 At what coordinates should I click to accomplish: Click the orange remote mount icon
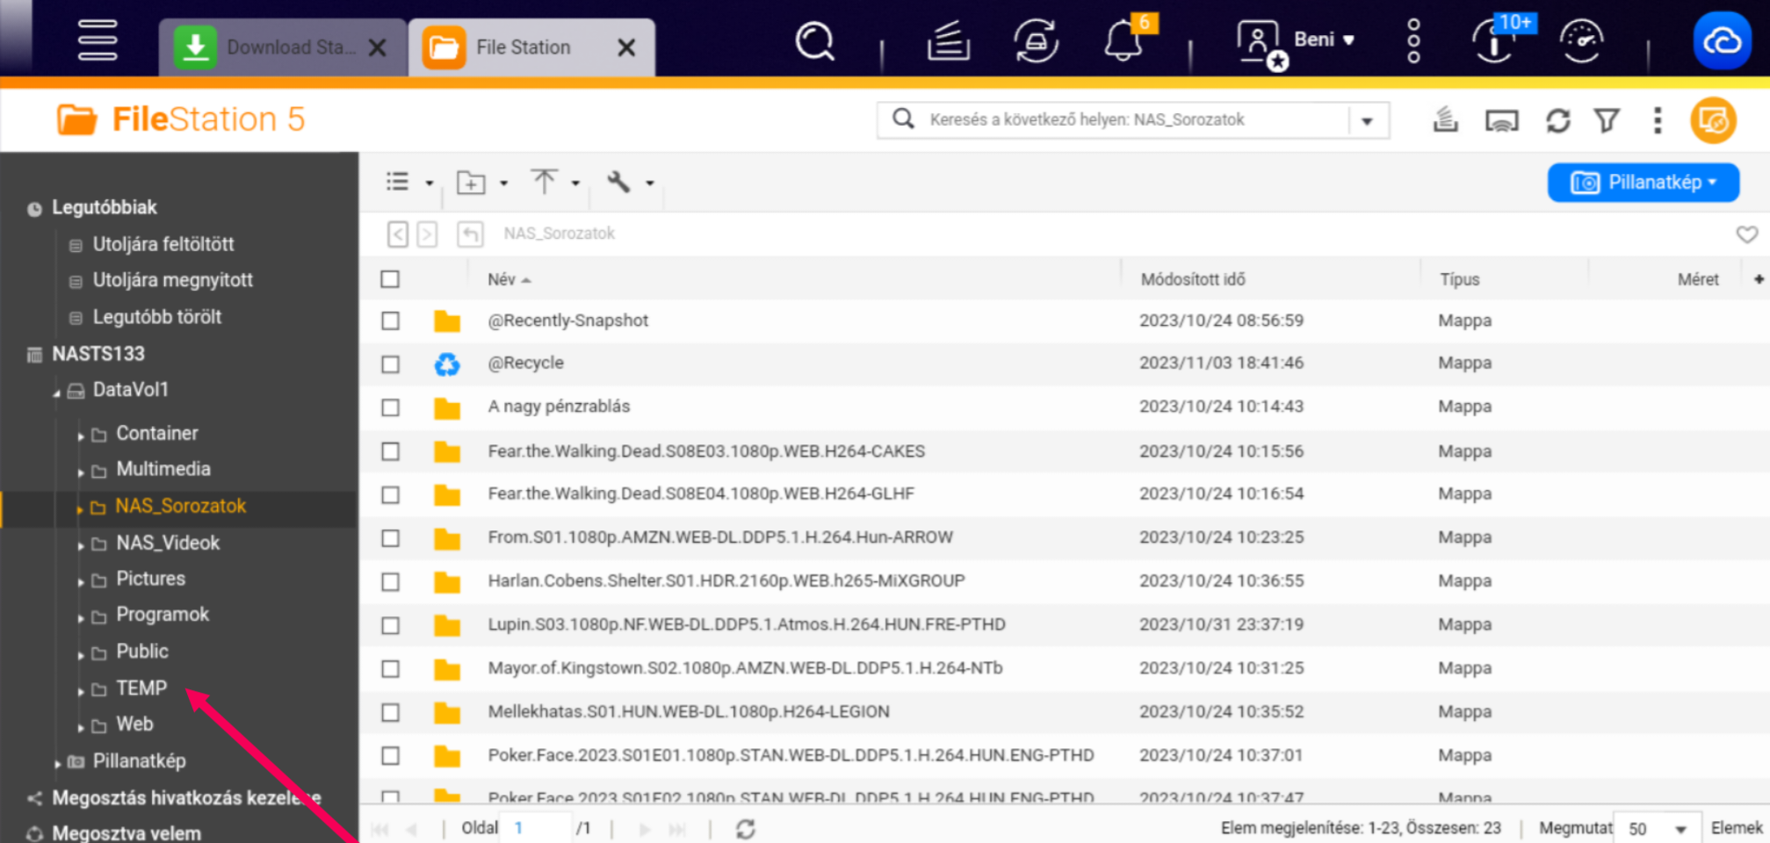(x=1713, y=120)
